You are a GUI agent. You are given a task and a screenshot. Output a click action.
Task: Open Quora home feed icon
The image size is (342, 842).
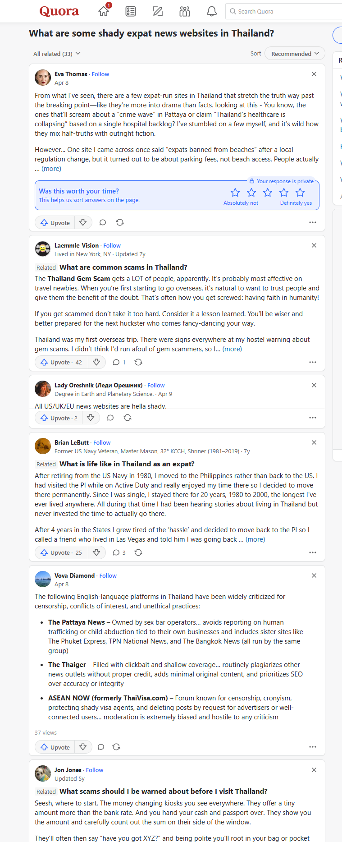tap(104, 11)
